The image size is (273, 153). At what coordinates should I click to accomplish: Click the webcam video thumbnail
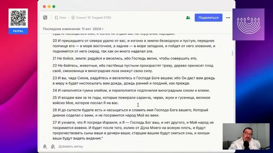point(246,136)
